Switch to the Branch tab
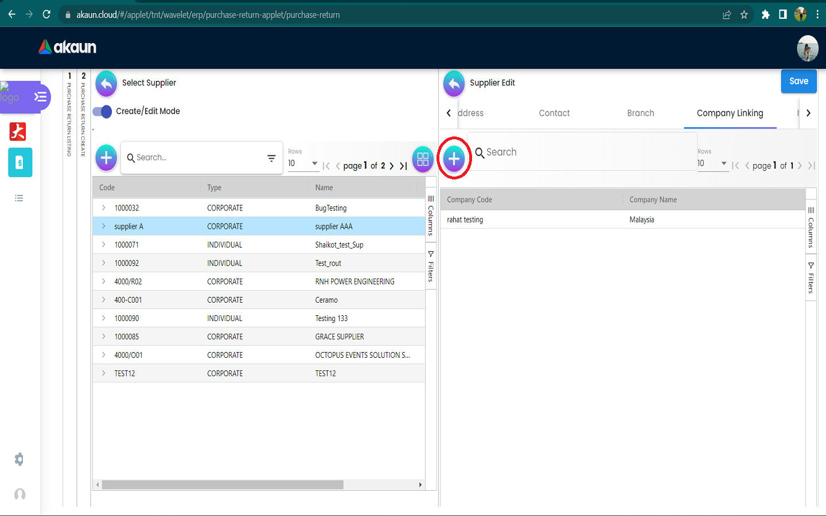The image size is (826, 516). [640, 114]
